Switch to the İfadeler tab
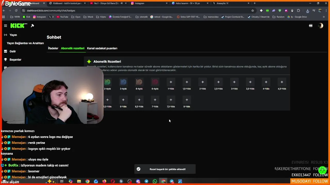 click(x=53, y=48)
